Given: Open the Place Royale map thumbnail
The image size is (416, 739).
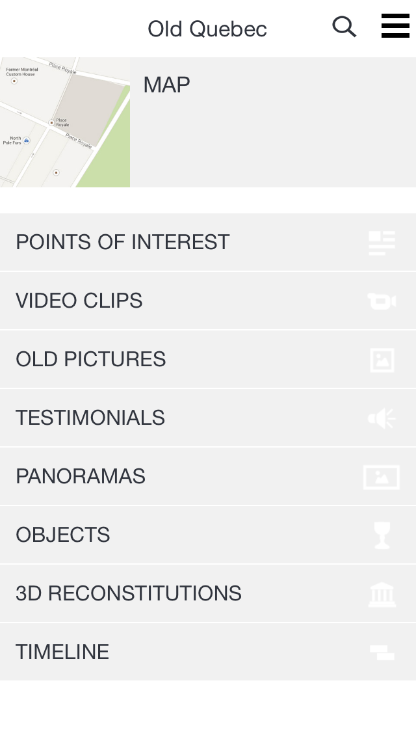Looking at the screenshot, I should (x=65, y=122).
